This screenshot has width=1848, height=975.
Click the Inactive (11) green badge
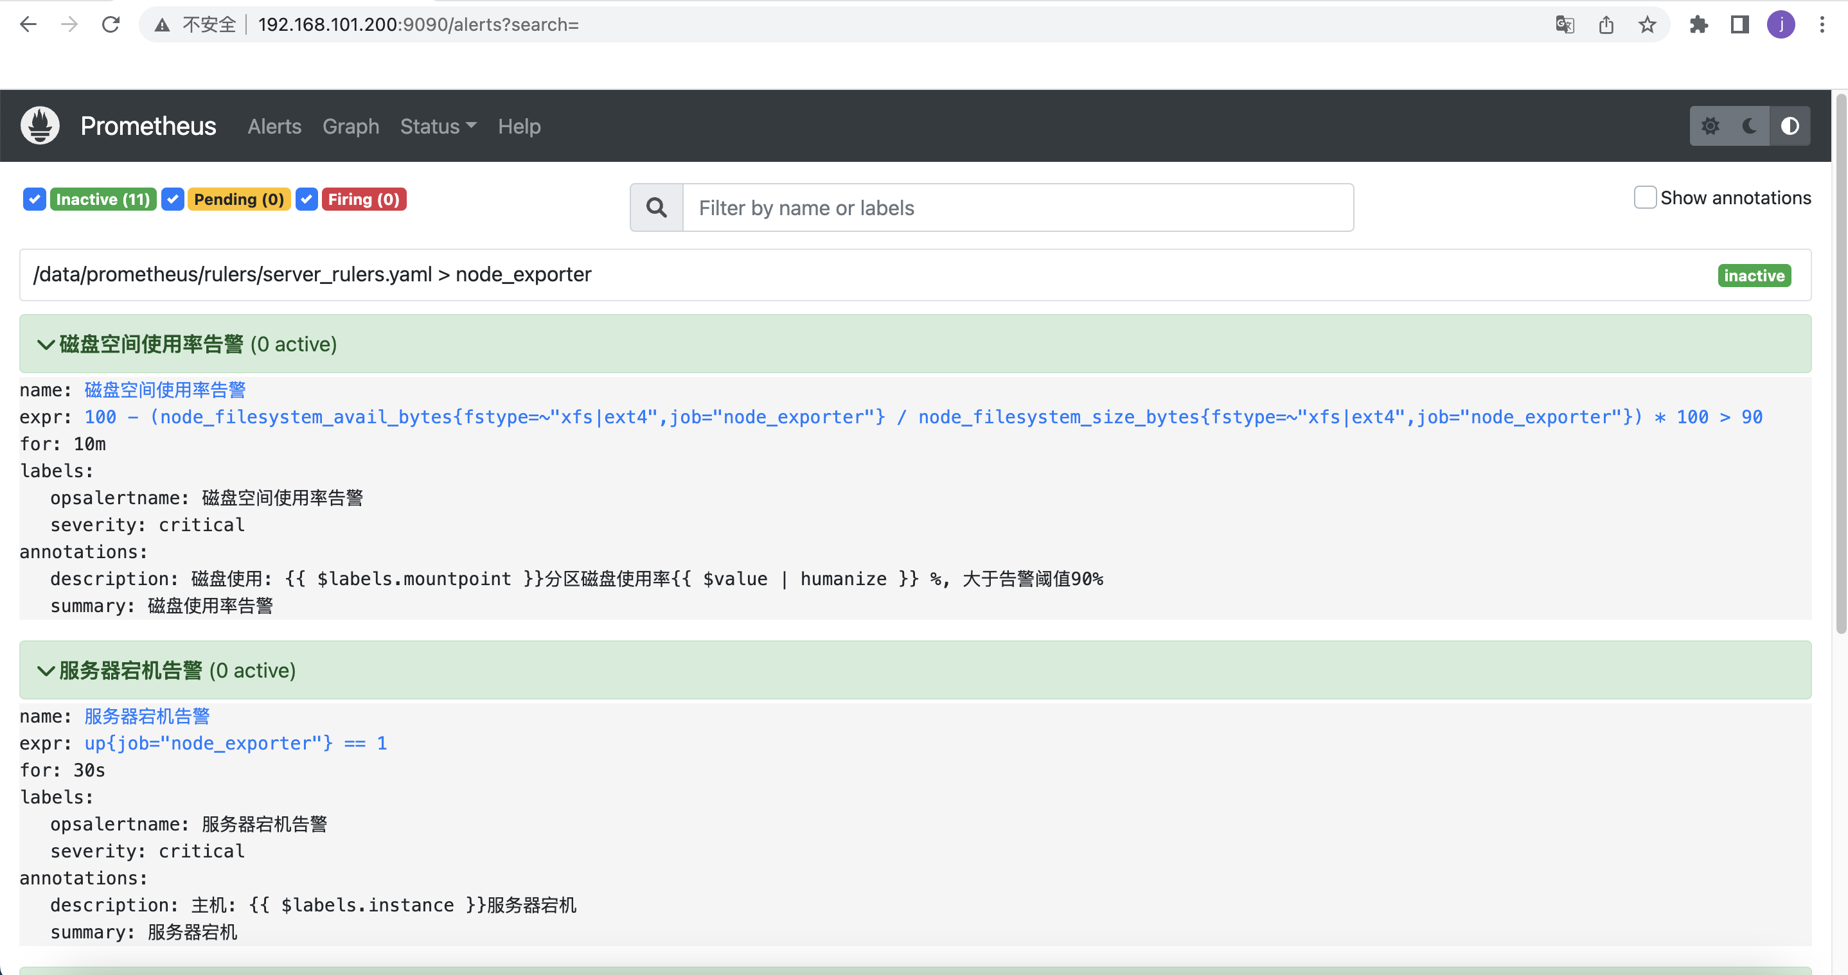(x=103, y=199)
